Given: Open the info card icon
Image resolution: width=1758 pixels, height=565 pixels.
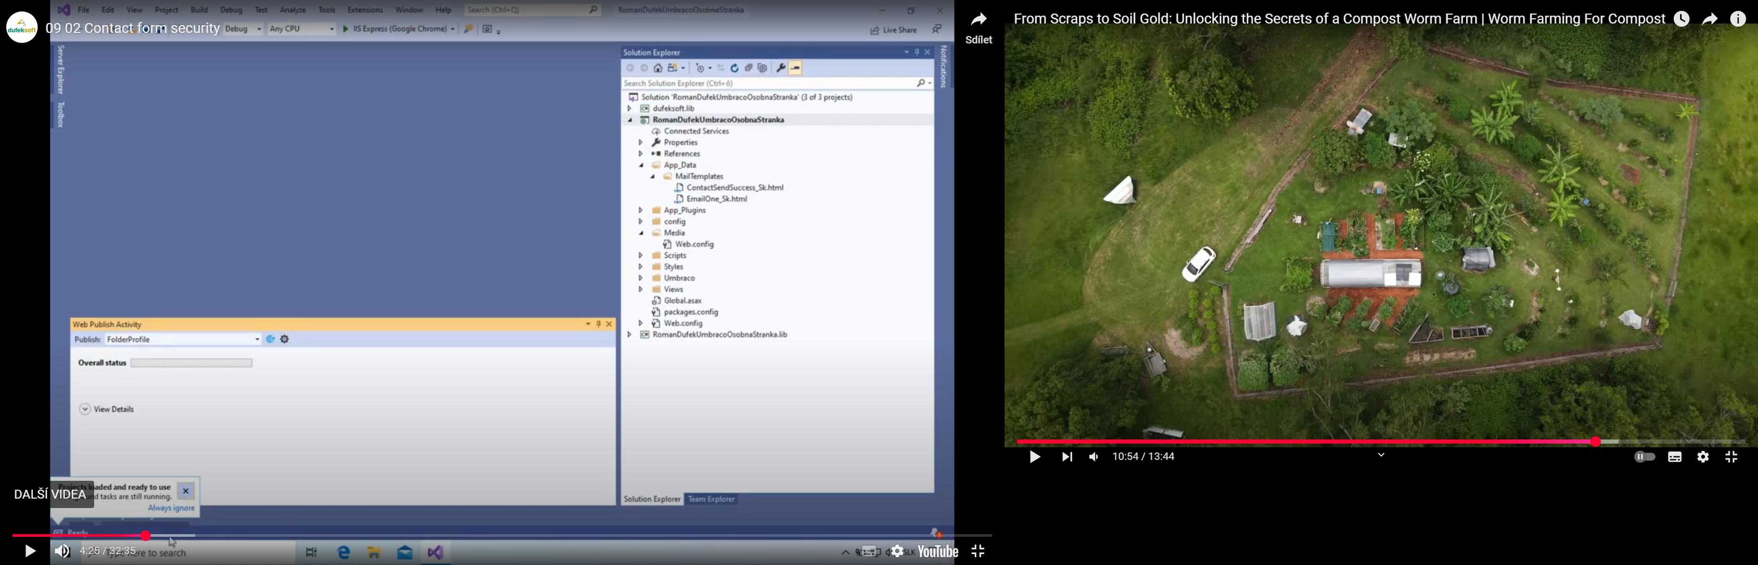Looking at the screenshot, I should coord(1738,19).
